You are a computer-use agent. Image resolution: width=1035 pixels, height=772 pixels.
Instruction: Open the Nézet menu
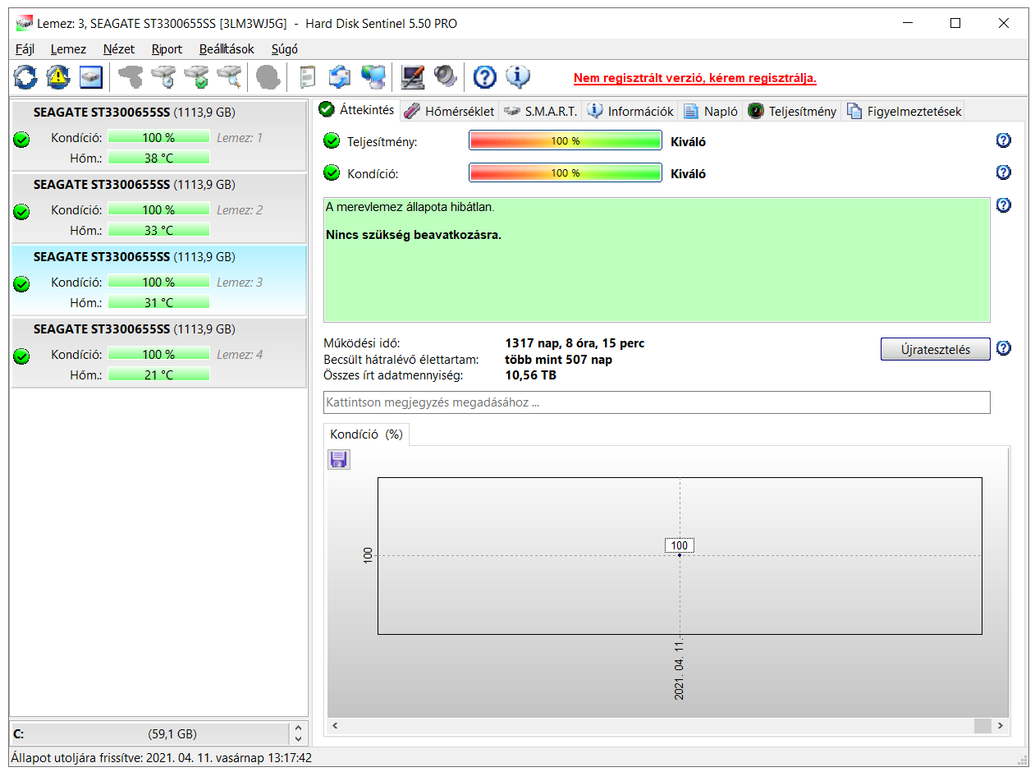[x=119, y=49]
